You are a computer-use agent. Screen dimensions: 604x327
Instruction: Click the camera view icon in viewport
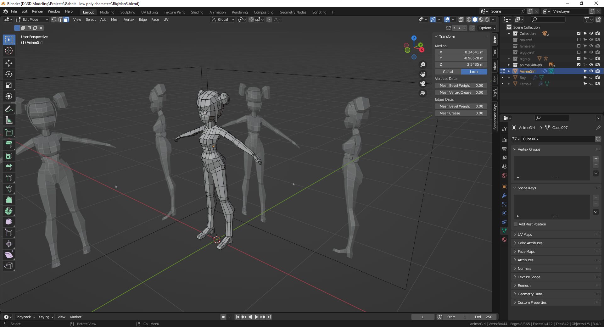[x=423, y=84]
